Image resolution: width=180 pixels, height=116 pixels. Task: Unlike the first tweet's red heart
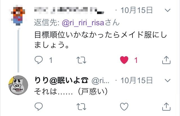coord(124,60)
